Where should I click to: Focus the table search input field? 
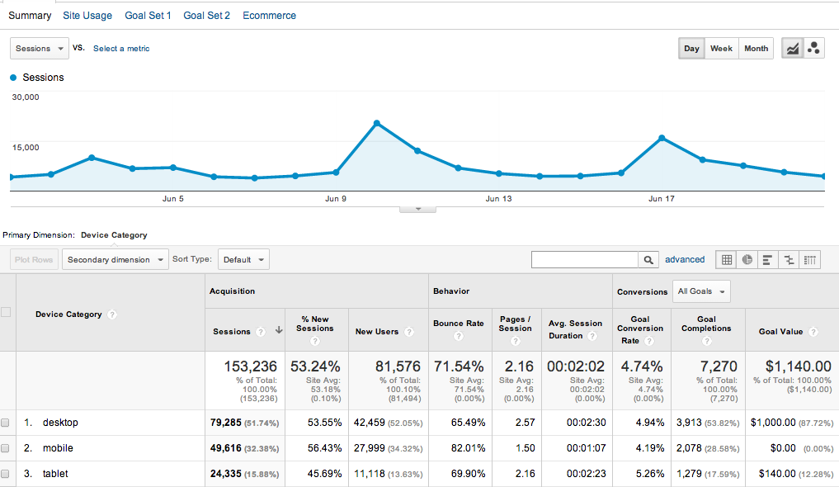585,259
